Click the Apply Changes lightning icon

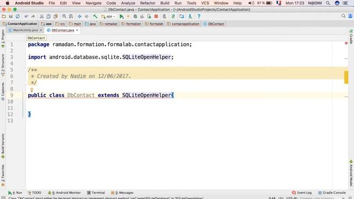pos(128,17)
